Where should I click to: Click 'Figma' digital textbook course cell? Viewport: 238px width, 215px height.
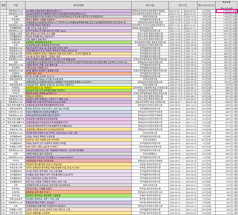(x=78, y=31)
